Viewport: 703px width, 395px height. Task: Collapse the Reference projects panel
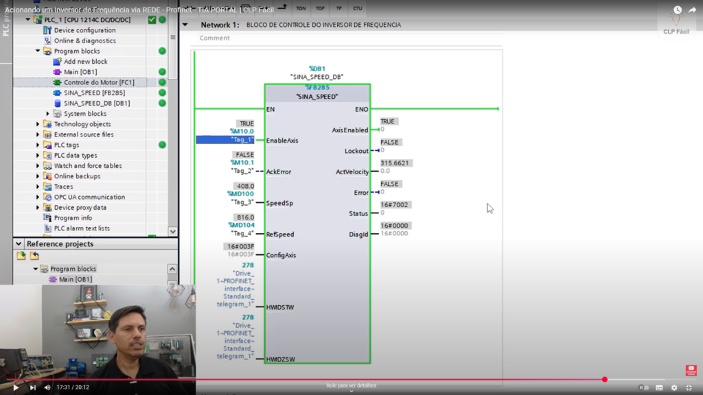(x=19, y=243)
